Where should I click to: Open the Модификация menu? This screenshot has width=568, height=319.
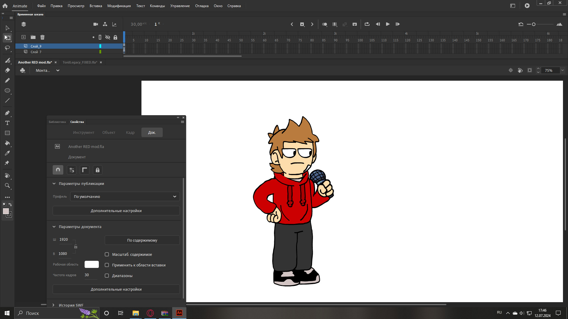pyautogui.click(x=119, y=6)
